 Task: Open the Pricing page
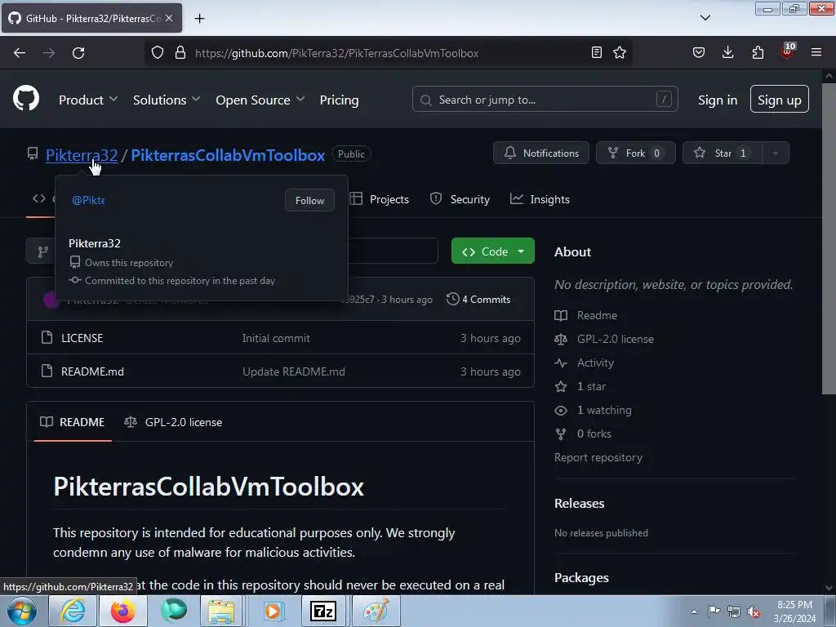coord(339,100)
